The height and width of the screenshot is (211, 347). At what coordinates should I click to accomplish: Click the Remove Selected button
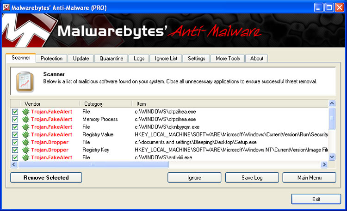(46, 178)
